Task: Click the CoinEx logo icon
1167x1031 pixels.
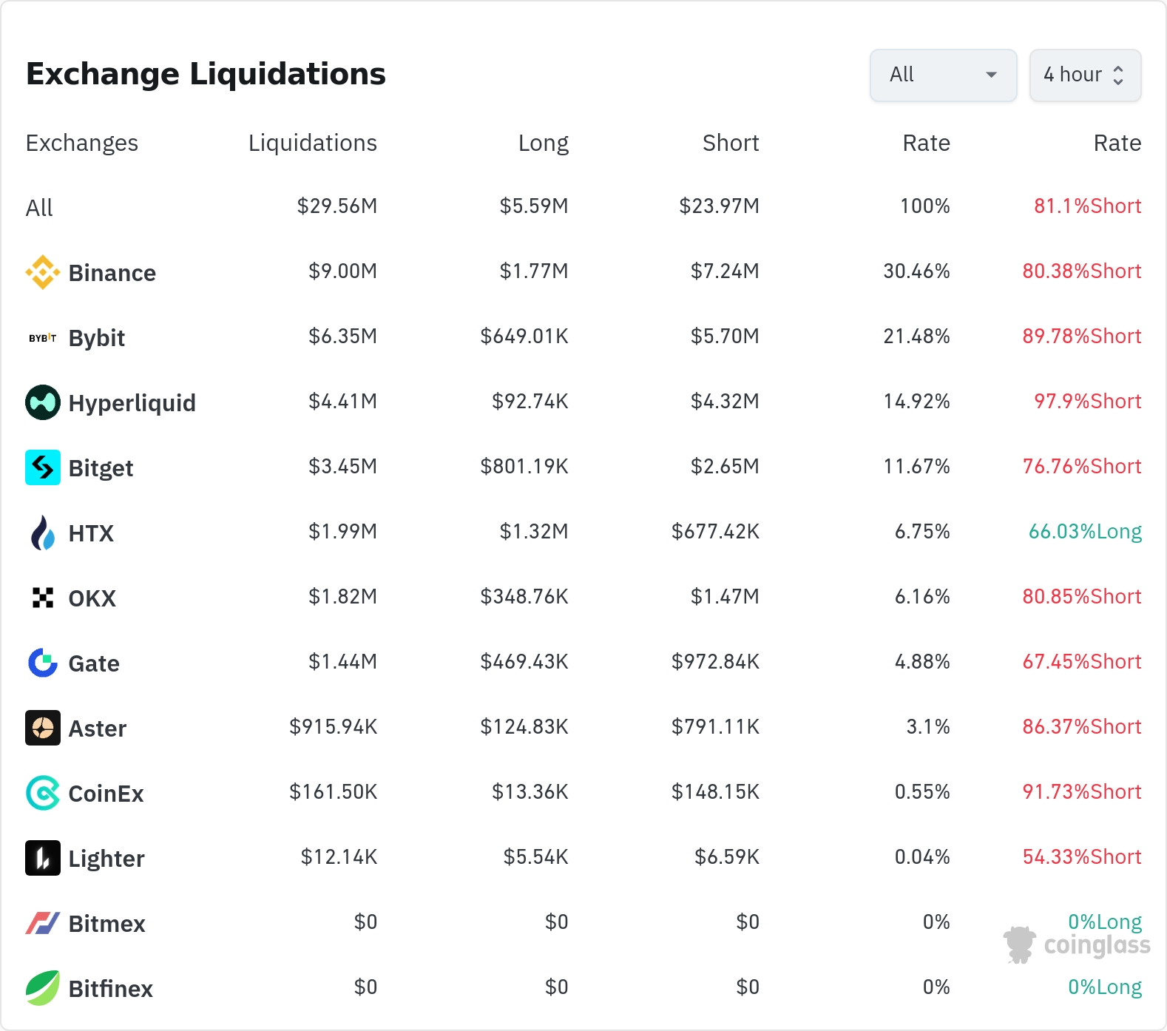Action: click(x=43, y=793)
